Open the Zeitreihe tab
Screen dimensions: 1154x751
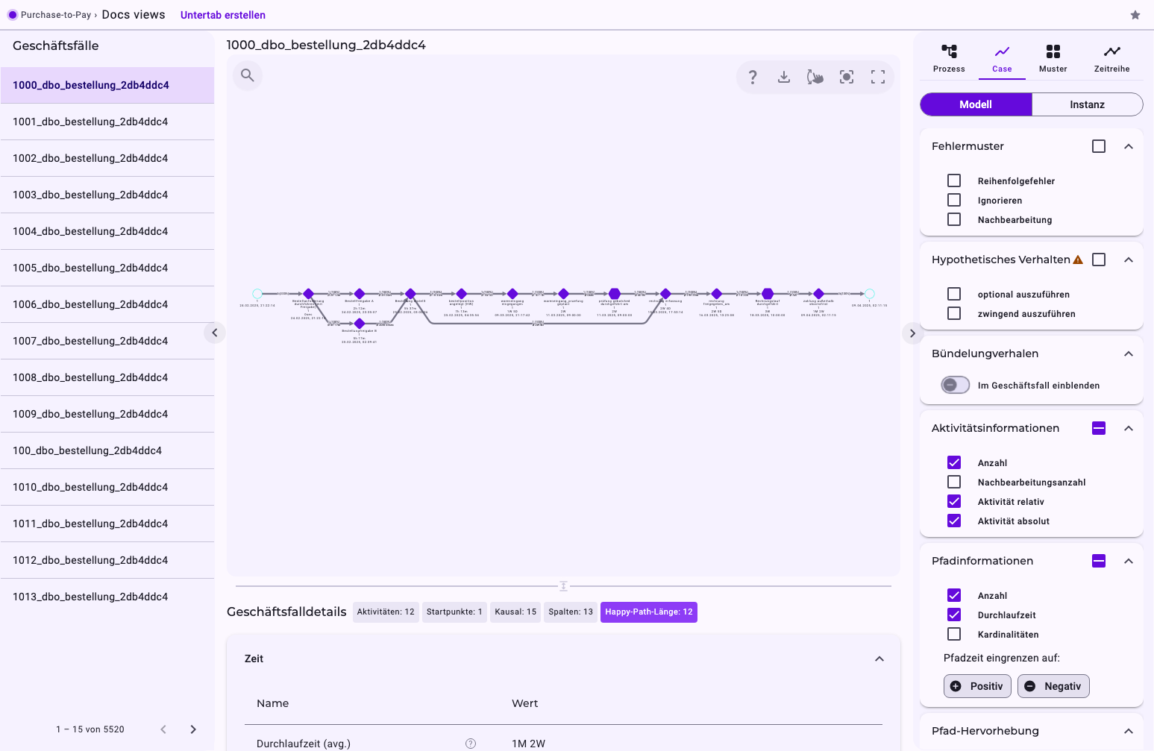point(1112,58)
